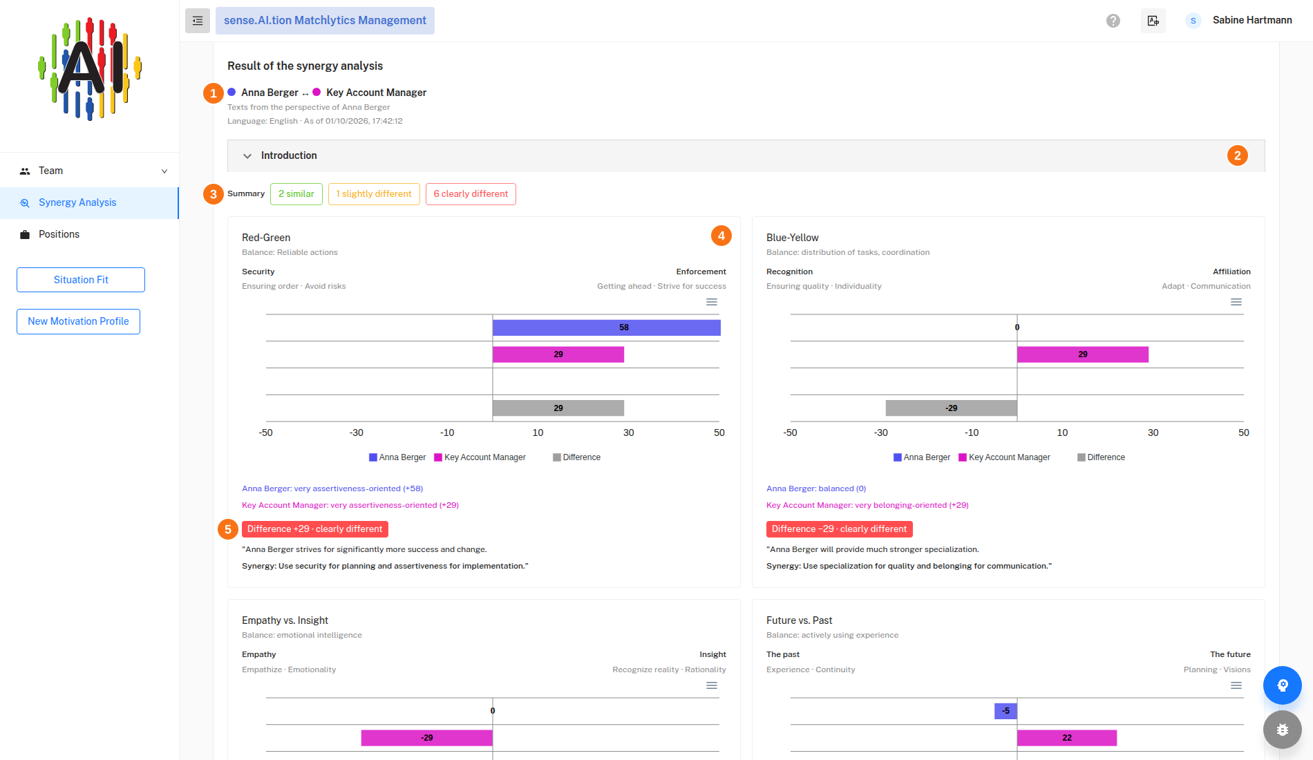Open Future vs. Past chart menu
Screen dimensions: 1313x760
click(x=1236, y=685)
